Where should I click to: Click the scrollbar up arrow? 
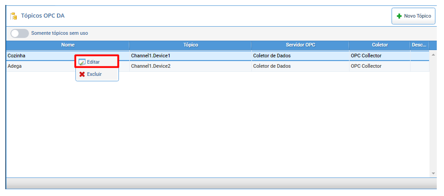pyautogui.click(x=433, y=54)
